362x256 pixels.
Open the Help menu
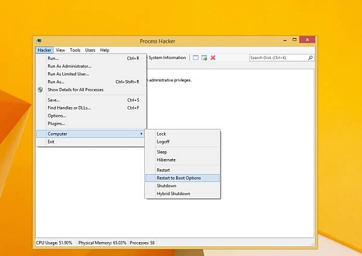point(104,50)
